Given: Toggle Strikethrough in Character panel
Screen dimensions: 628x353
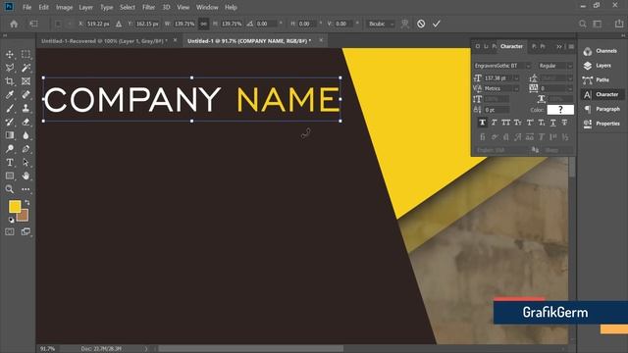Looking at the screenshot, I should tap(565, 123).
